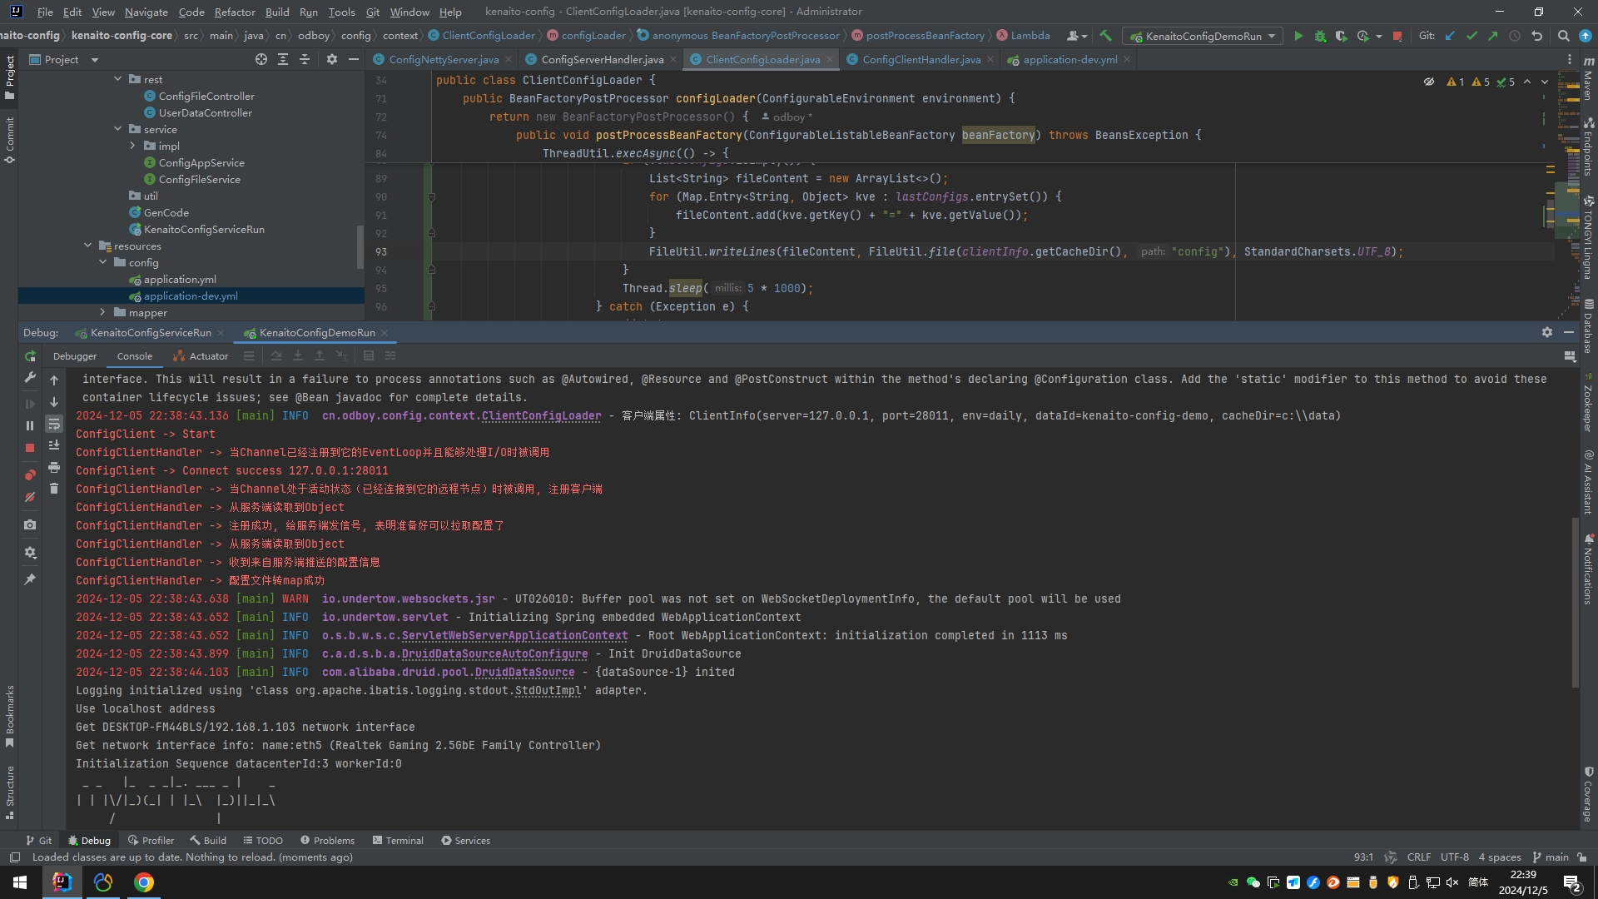This screenshot has height=899, width=1598.
Task: Open Chrome from the Windows taskbar
Action: click(x=144, y=882)
